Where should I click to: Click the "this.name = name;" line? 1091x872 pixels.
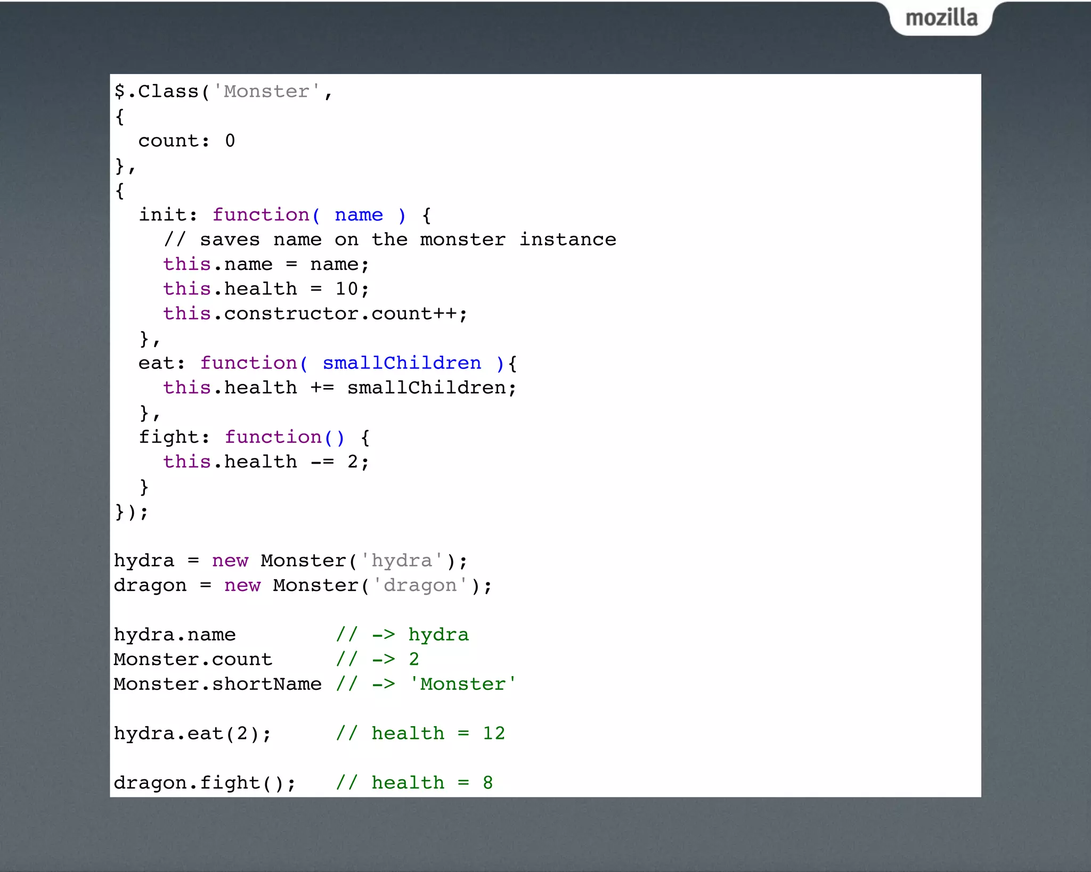pyautogui.click(x=266, y=265)
